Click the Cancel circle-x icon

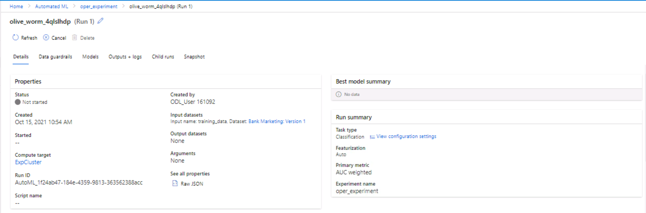tap(46, 37)
